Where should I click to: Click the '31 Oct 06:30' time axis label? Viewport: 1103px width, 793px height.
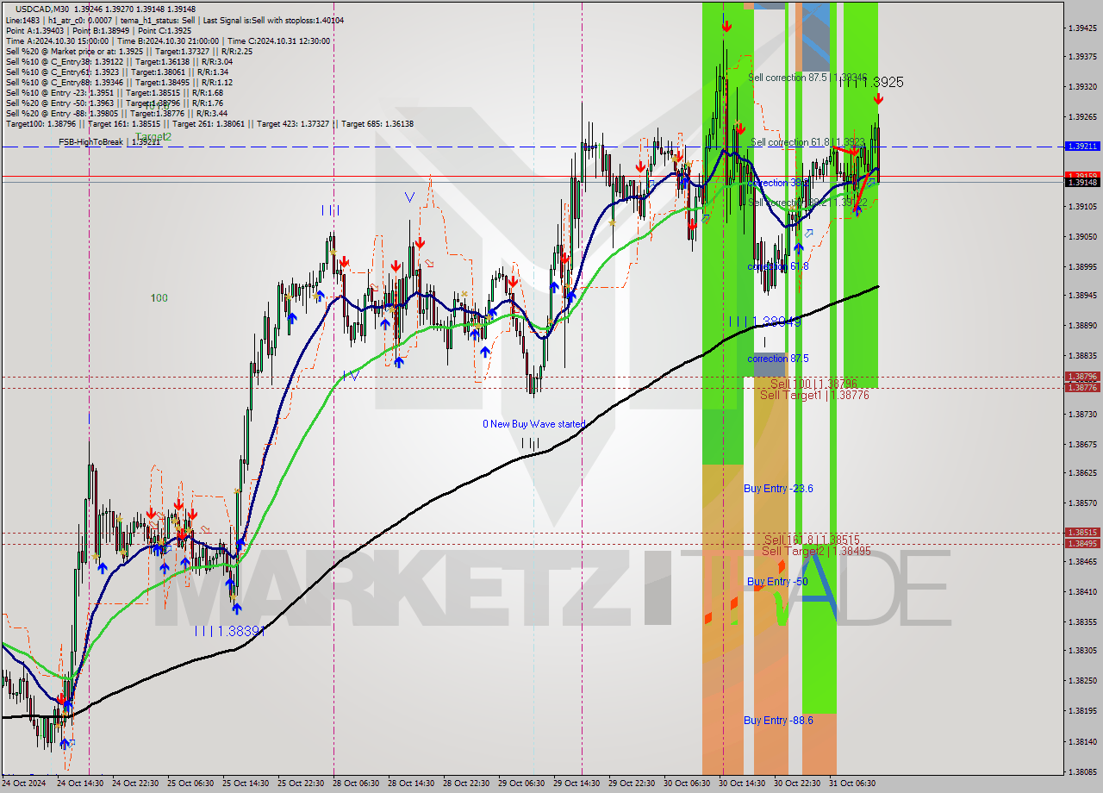(x=852, y=784)
